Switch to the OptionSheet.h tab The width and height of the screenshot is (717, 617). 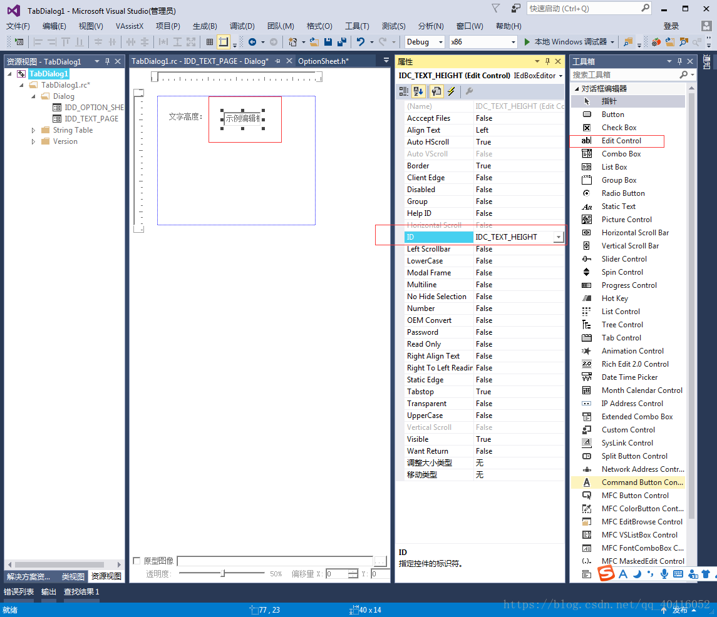pos(323,61)
